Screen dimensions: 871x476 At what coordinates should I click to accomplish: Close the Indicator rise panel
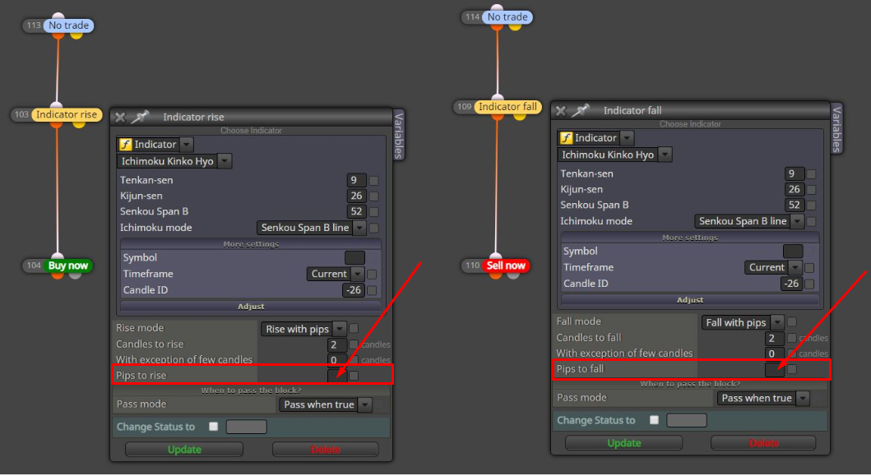tap(120, 118)
